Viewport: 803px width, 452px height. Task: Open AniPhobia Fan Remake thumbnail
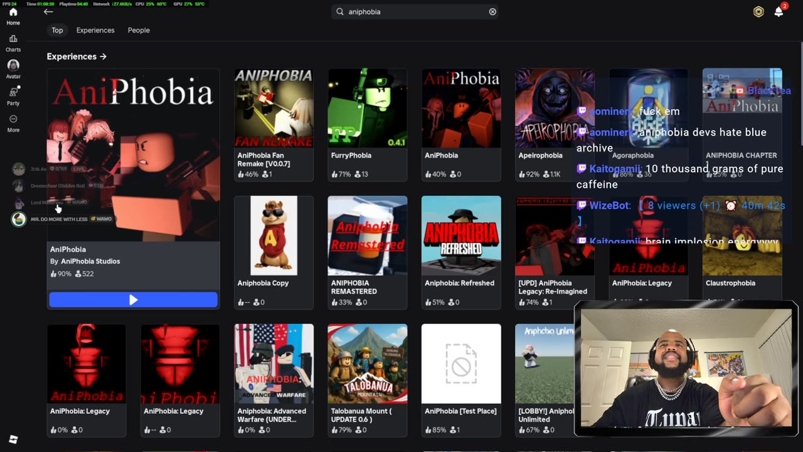pyautogui.click(x=274, y=108)
